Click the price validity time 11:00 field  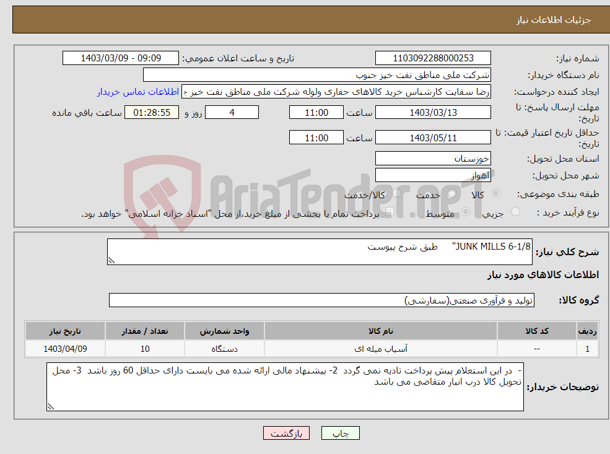[316, 138]
